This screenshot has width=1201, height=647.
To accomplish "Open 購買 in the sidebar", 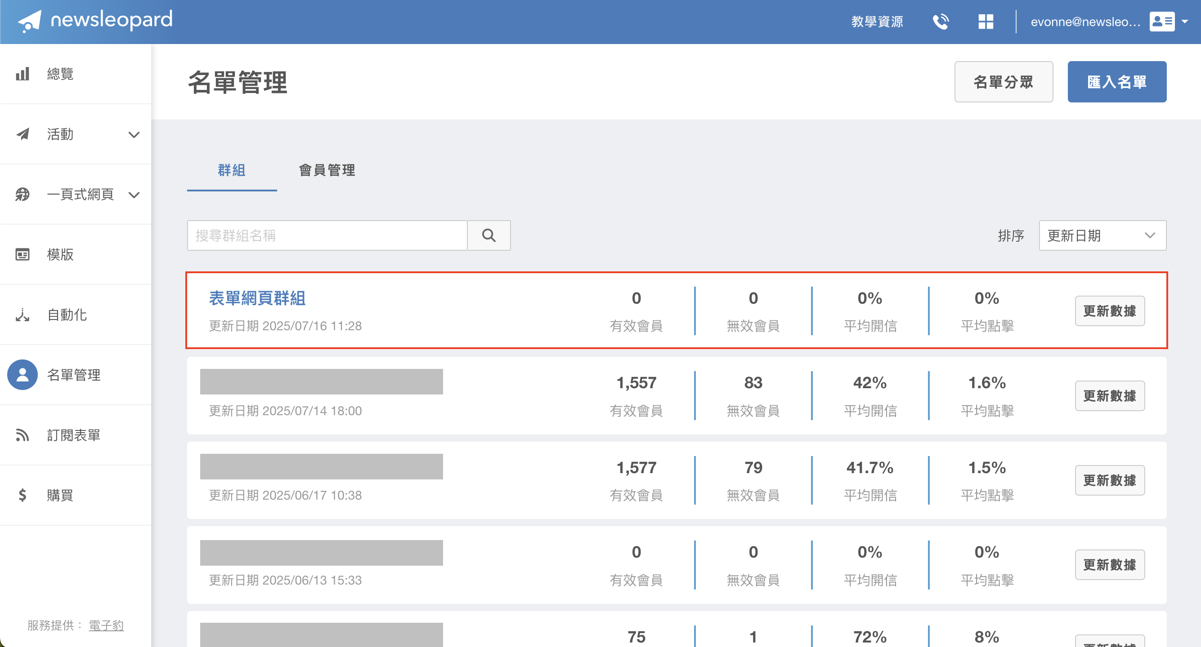I will [x=60, y=495].
